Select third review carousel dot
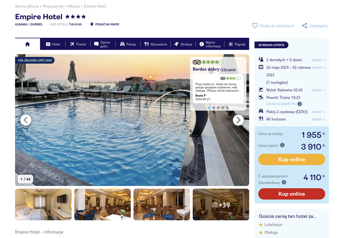 pos(218,108)
